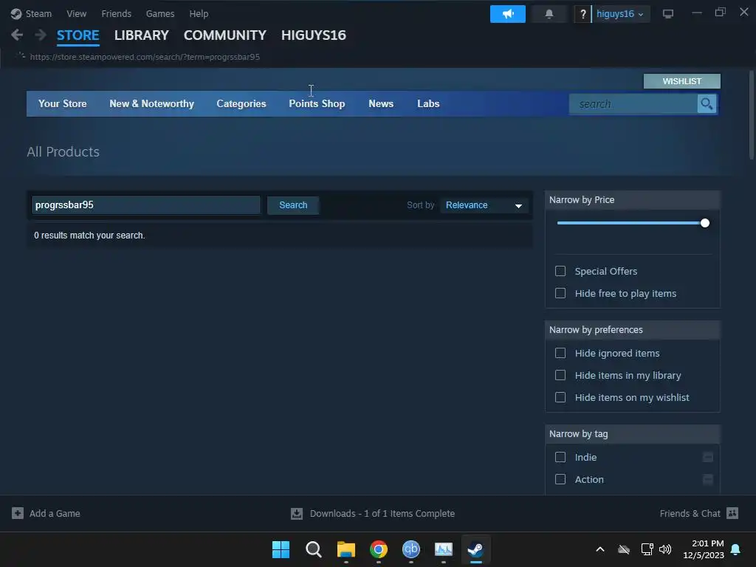Viewport: 756px width, 567px height.
Task: Collapse the Narrow by Price section
Action: [x=633, y=199]
